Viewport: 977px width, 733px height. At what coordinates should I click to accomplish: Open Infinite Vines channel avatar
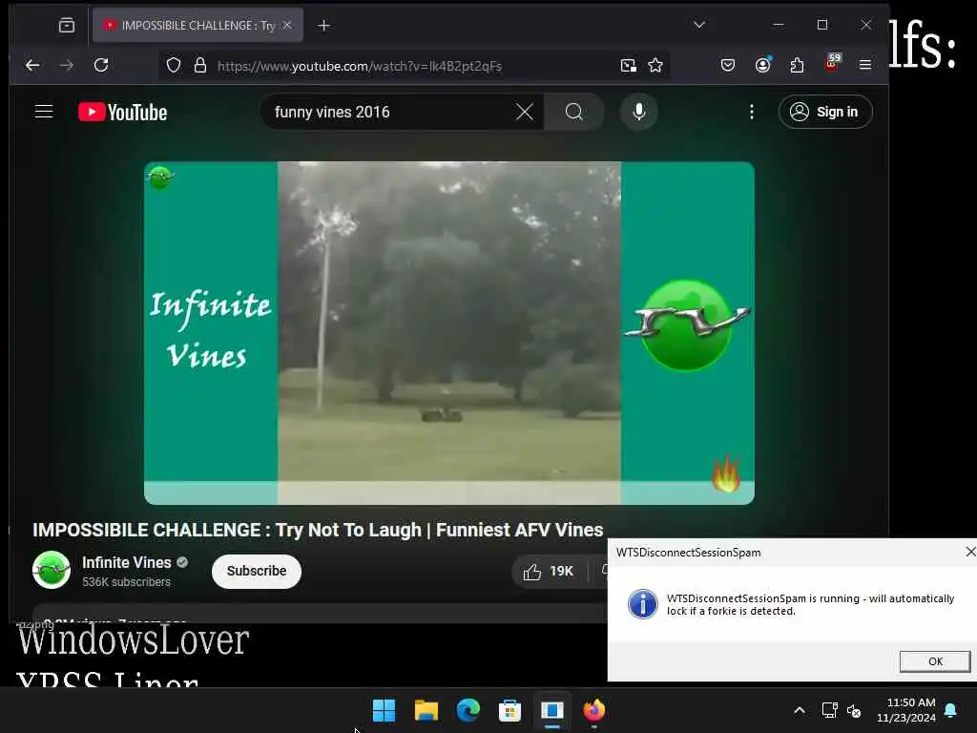52,570
